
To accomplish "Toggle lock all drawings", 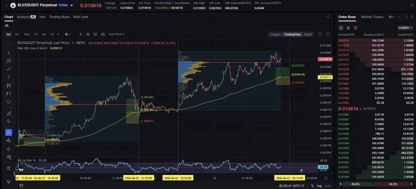I will [x=9, y=149].
